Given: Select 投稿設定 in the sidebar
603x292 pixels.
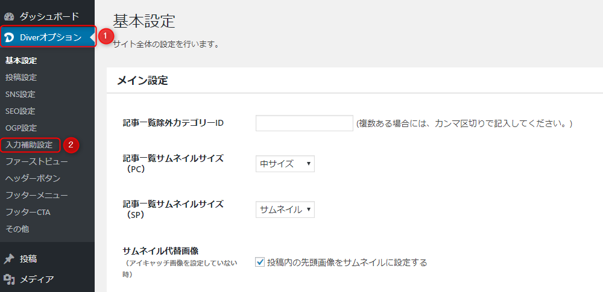Looking at the screenshot, I should click(x=21, y=78).
